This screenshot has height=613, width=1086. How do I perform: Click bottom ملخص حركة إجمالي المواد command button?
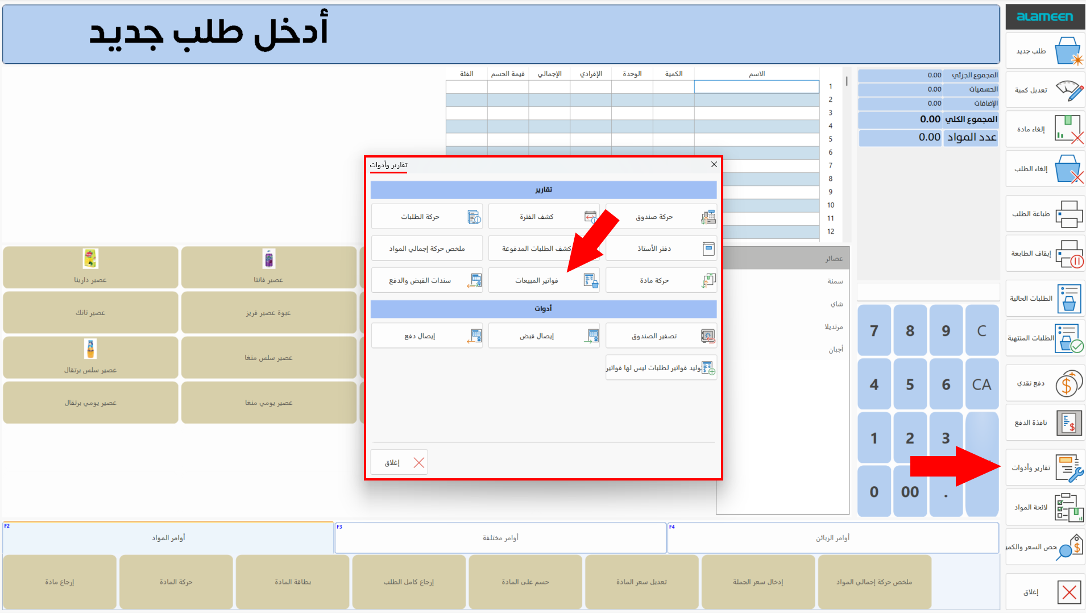[874, 582]
